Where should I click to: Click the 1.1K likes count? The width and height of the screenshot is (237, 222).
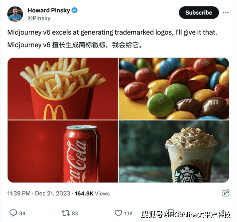(x=128, y=214)
